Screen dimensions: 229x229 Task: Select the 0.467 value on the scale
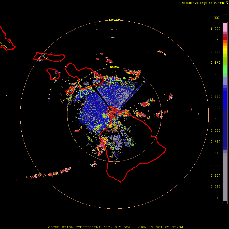(216, 142)
